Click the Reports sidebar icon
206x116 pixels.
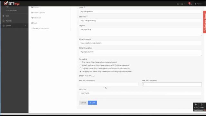coord(4,21)
